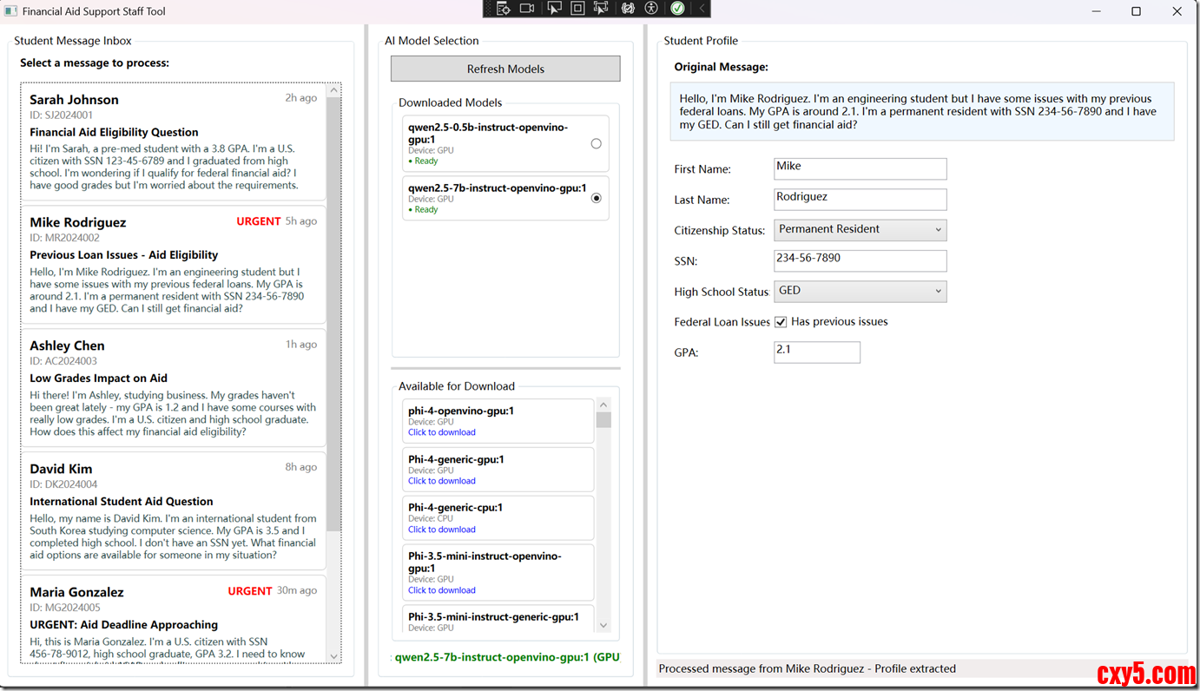1200x691 pixels.
Task: Activate the Select Element cursor tool
Action: [x=554, y=9]
